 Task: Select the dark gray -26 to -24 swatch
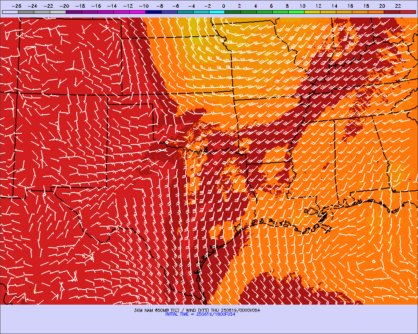(x=26, y=12)
